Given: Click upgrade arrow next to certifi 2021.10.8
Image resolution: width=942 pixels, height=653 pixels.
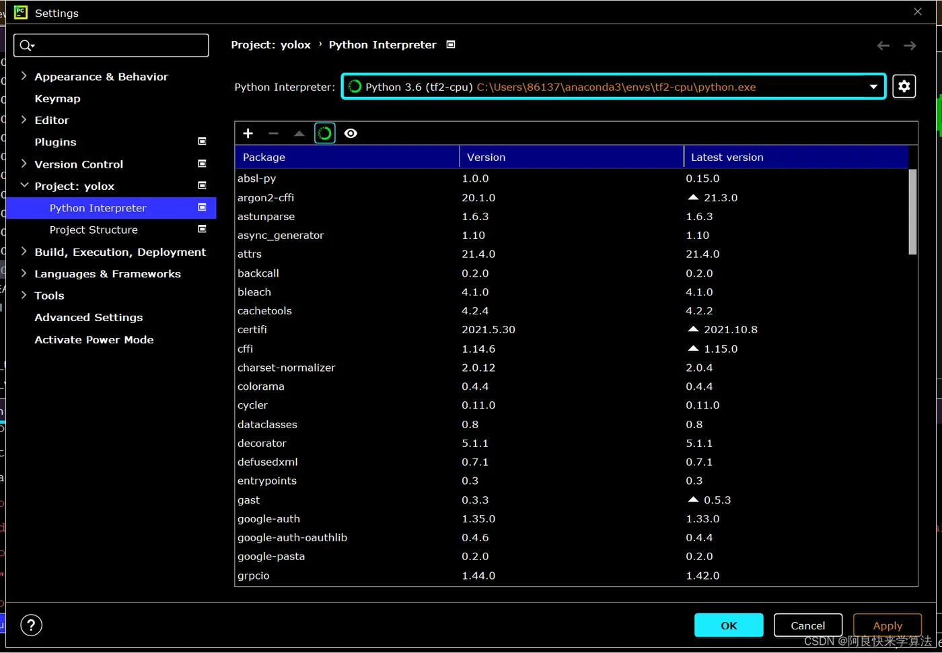Looking at the screenshot, I should [693, 329].
